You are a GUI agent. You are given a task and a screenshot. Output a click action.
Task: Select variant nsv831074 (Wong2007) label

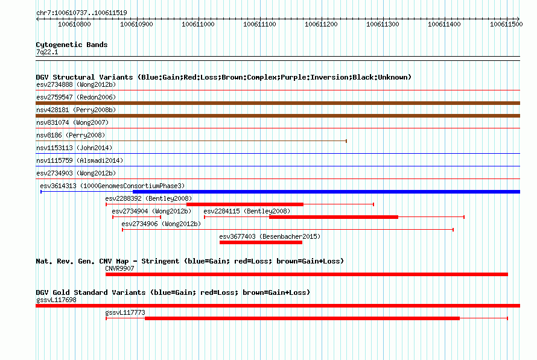(x=72, y=122)
